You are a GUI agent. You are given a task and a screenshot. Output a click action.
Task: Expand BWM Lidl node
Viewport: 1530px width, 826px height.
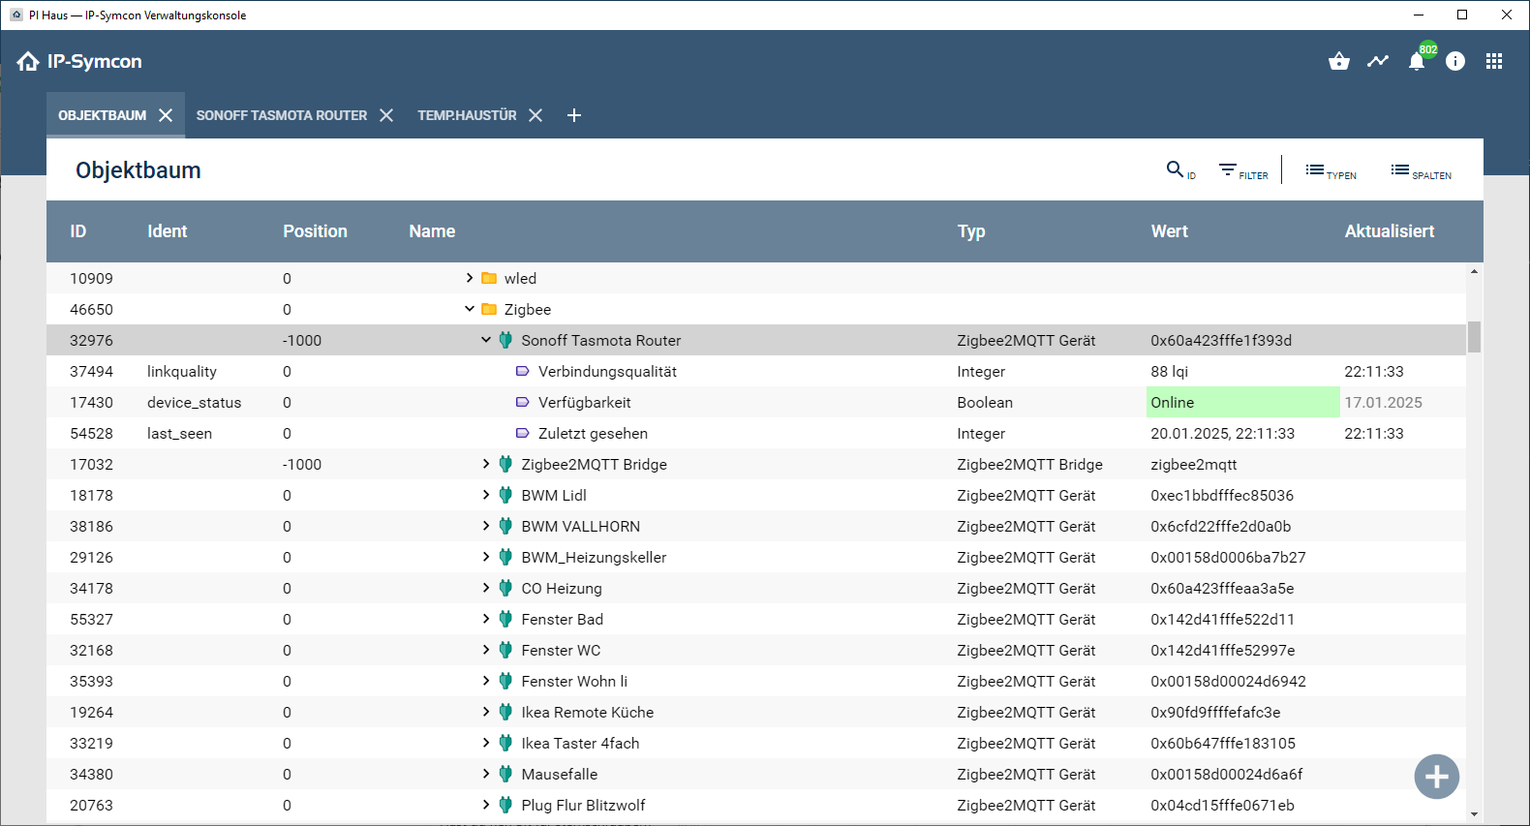coord(486,495)
